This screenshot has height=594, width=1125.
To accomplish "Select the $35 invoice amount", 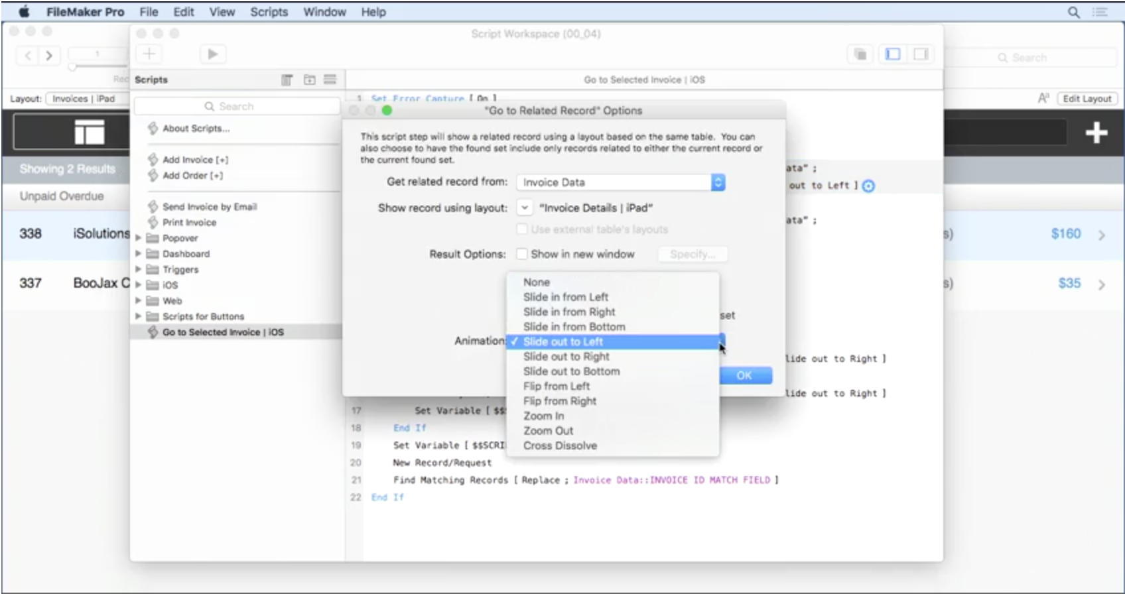I will pos(1069,284).
